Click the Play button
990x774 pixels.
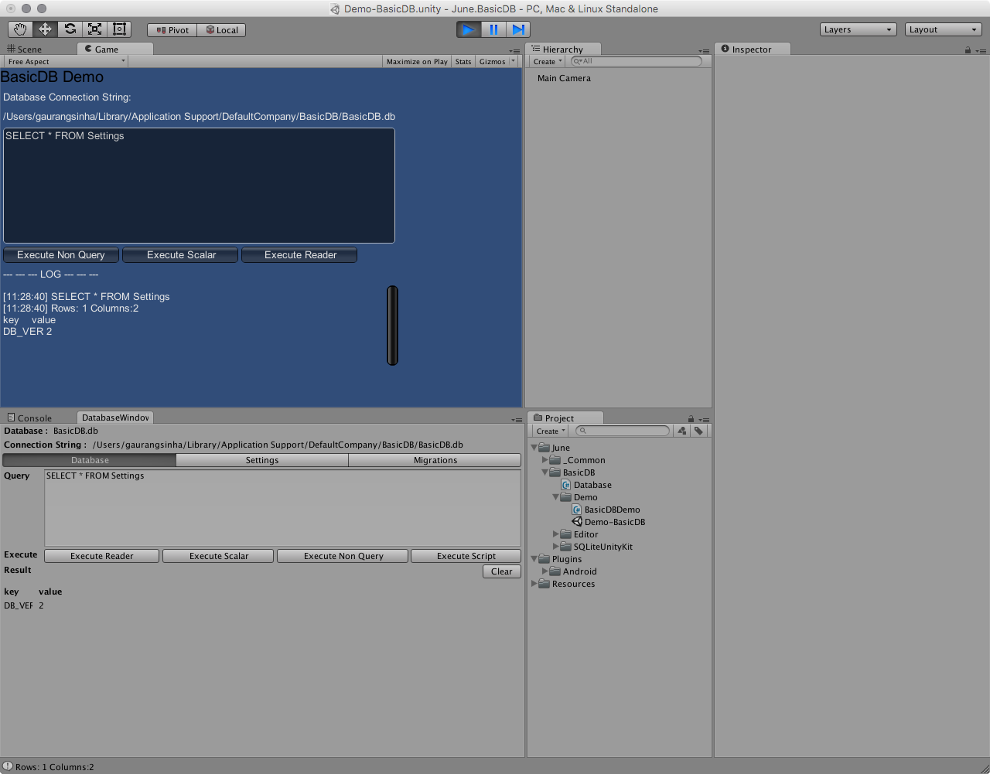[x=469, y=29]
